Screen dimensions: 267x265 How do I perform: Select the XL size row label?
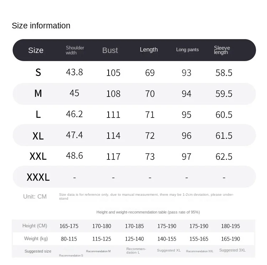pyautogui.click(x=38, y=136)
